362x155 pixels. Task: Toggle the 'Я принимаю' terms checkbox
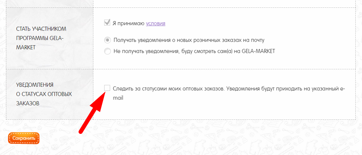coord(107,23)
